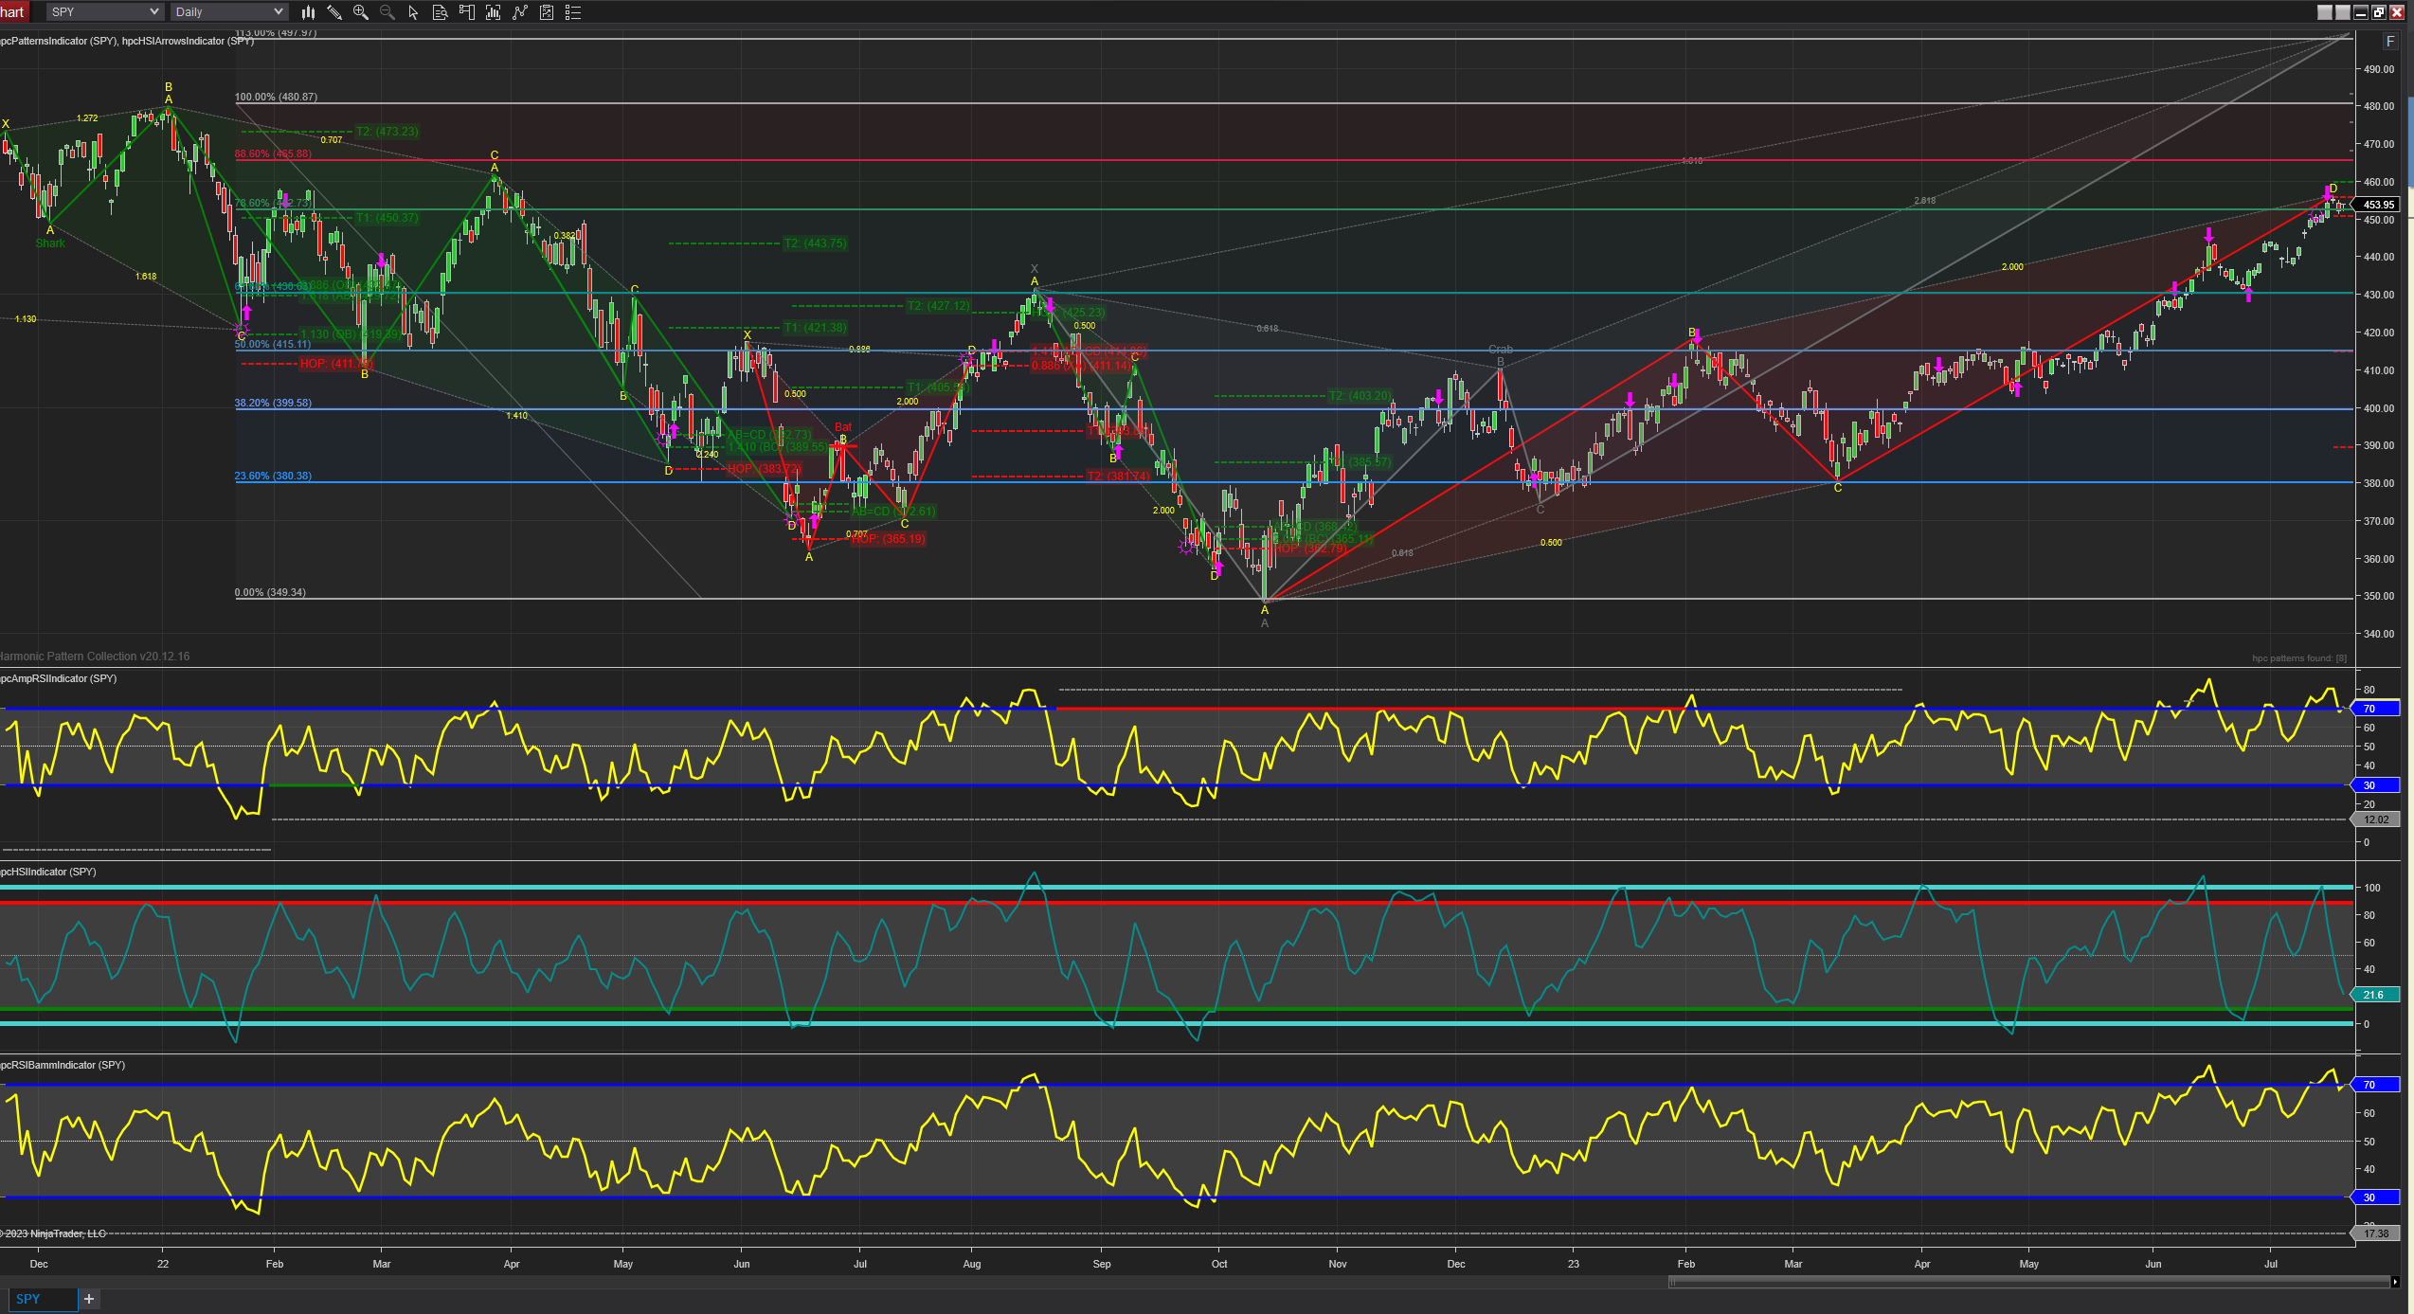The height and width of the screenshot is (1314, 2414).
Task: Click second gray link button in title bar
Action: click(2343, 12)
